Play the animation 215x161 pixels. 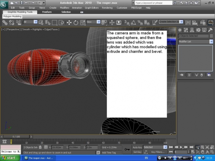click(x=181, y=147)
